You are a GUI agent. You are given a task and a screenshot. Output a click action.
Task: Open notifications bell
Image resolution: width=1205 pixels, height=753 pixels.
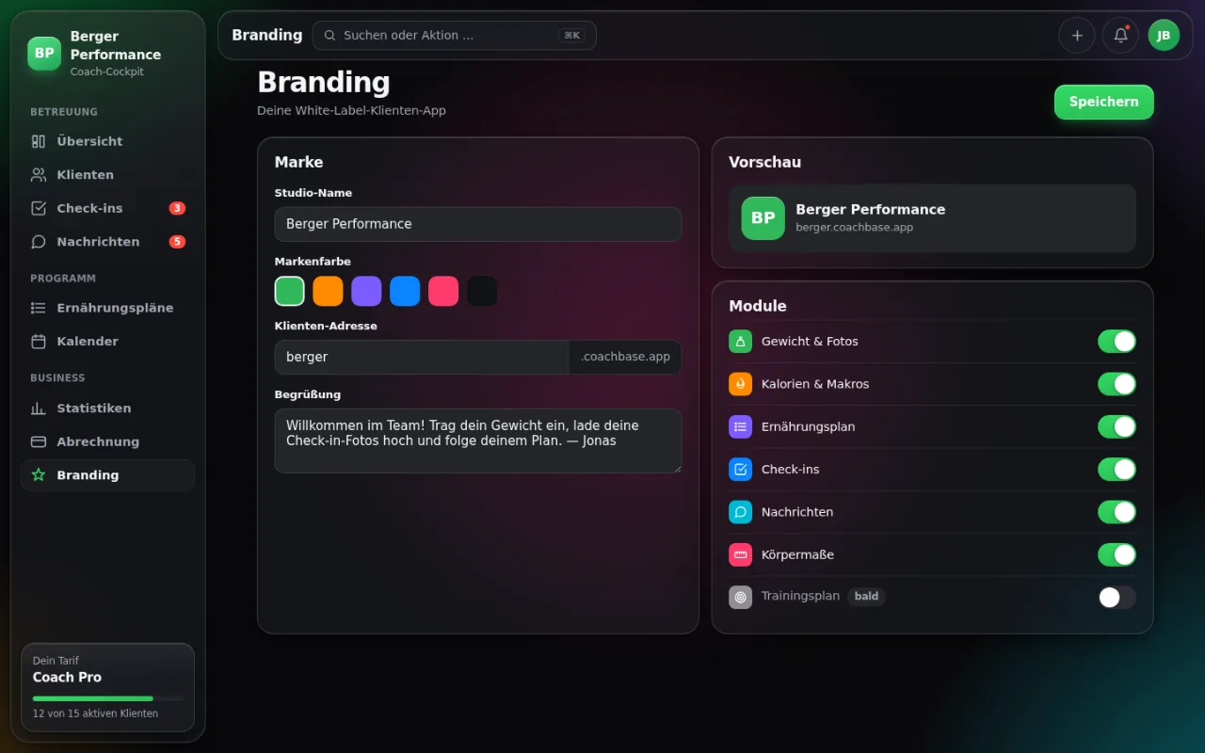coord(1120,36)
